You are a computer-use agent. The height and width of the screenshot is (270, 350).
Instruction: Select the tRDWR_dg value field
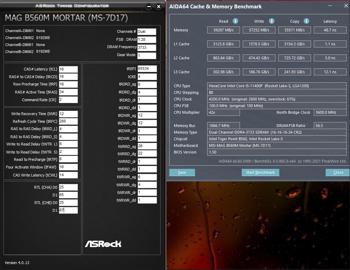tap(147, 123)
